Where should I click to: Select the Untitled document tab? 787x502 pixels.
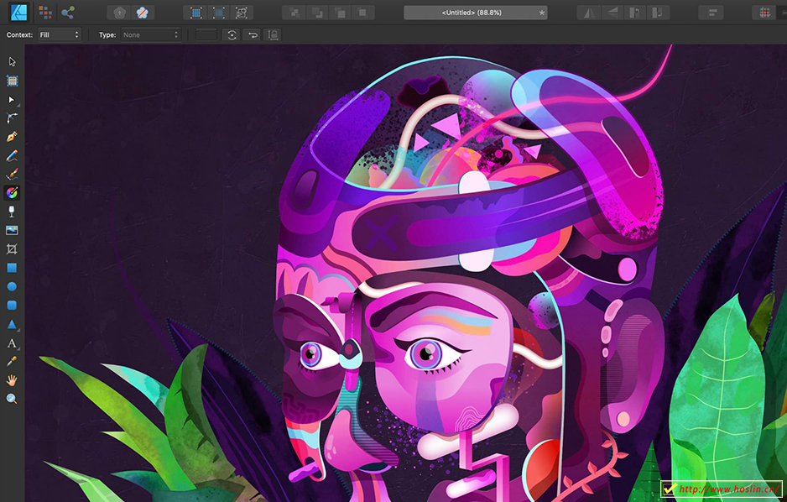[x=476, y=12]
